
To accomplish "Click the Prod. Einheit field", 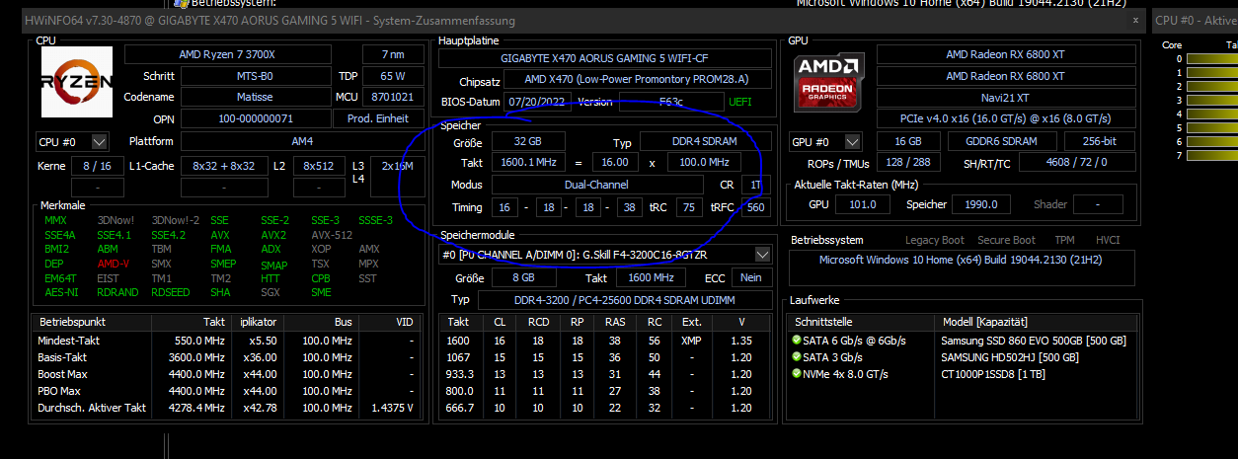I will [x=378, y=118].
